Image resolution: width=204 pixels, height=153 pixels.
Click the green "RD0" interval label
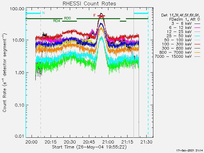pos(68,18)
